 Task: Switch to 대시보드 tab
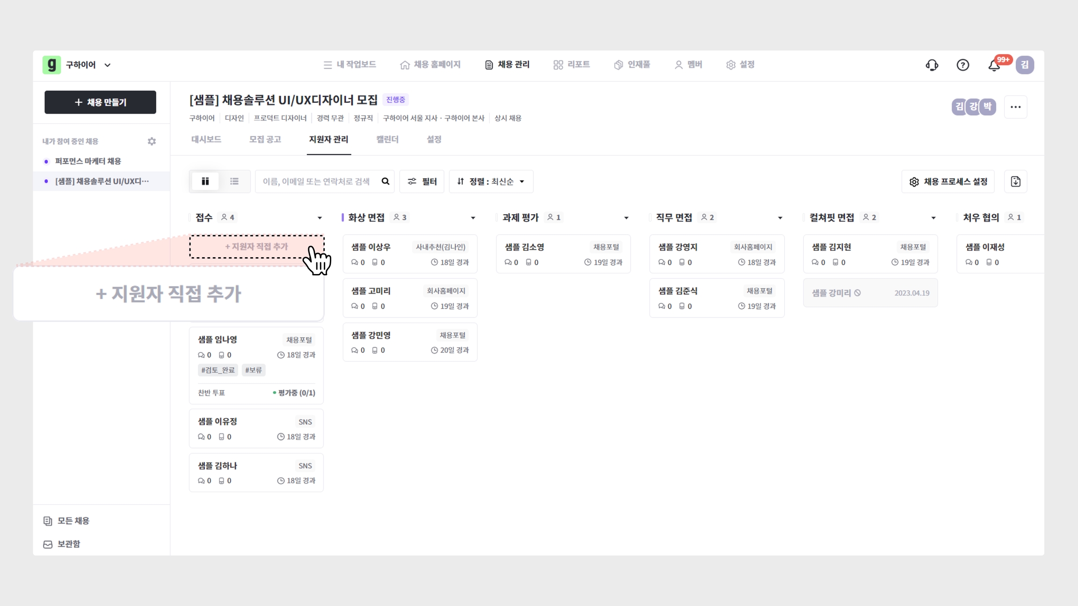(x=206, y=139)
